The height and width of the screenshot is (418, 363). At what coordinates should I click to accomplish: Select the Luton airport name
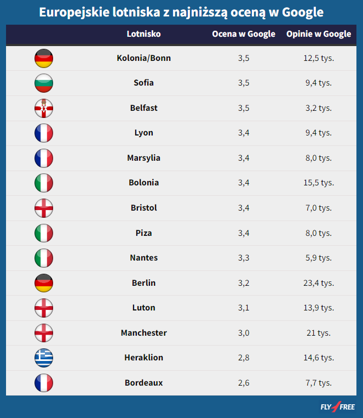[x=143, y=308]
